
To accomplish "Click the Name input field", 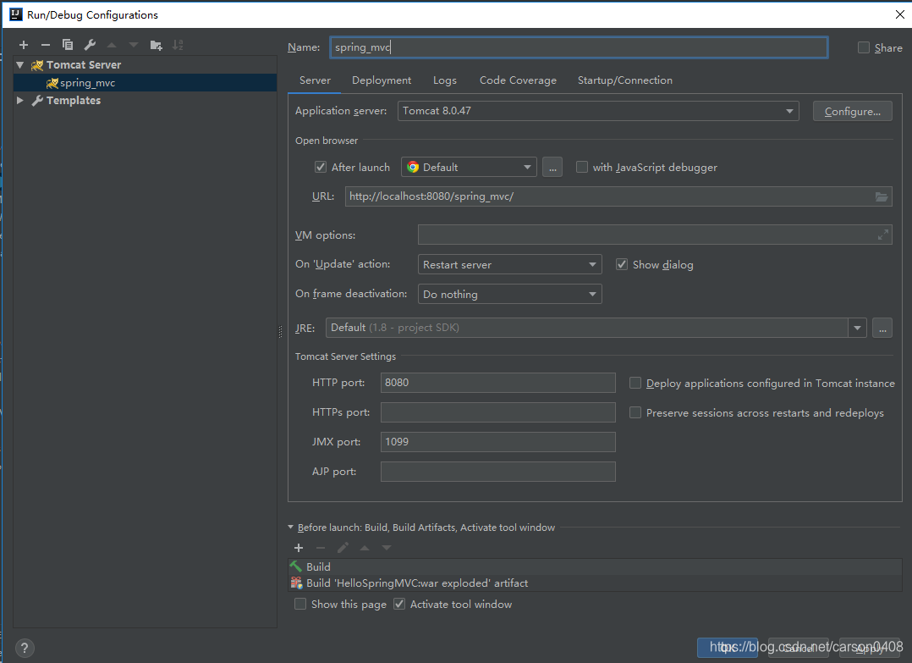I will pyautogui.click(x=579, y=47).
